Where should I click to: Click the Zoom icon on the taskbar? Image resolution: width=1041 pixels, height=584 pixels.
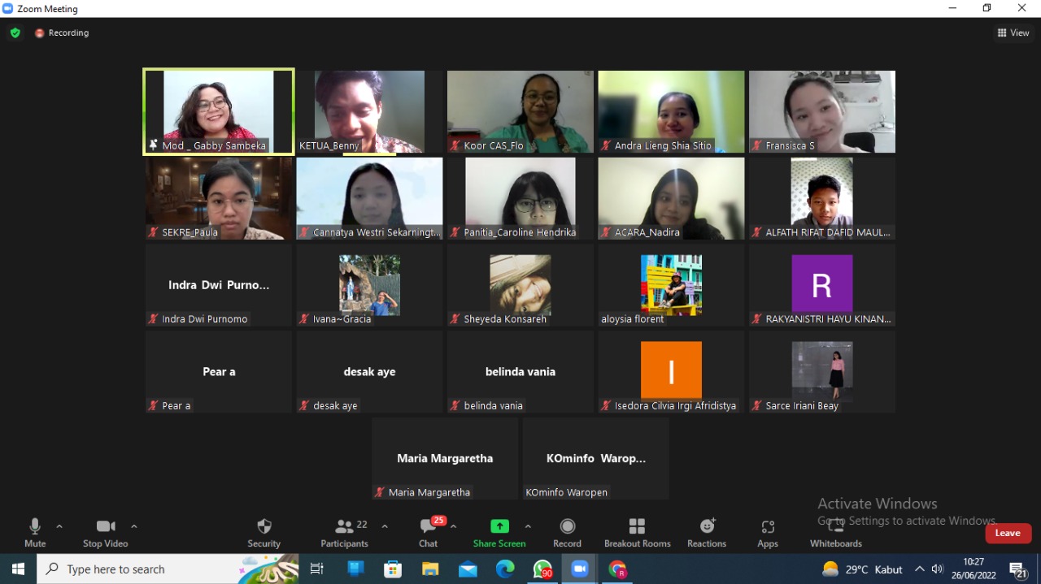click(x=580, y=569)
